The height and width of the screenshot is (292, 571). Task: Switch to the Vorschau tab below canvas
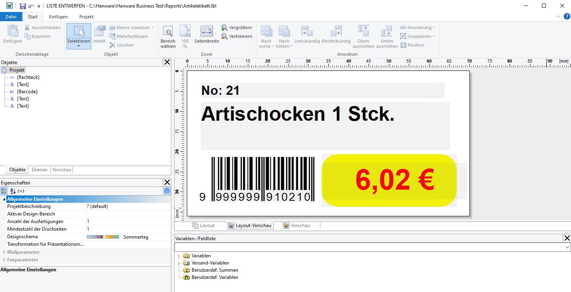296,225
